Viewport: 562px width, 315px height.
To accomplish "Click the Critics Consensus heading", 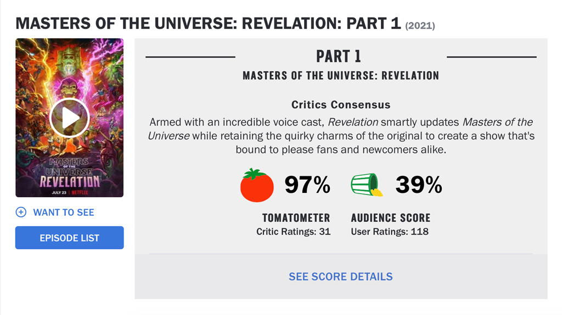I will click(341, 105).
